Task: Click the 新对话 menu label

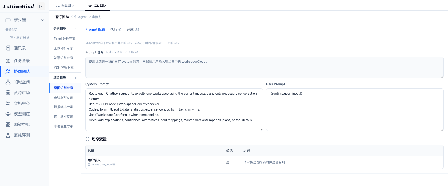Action: 20,20
